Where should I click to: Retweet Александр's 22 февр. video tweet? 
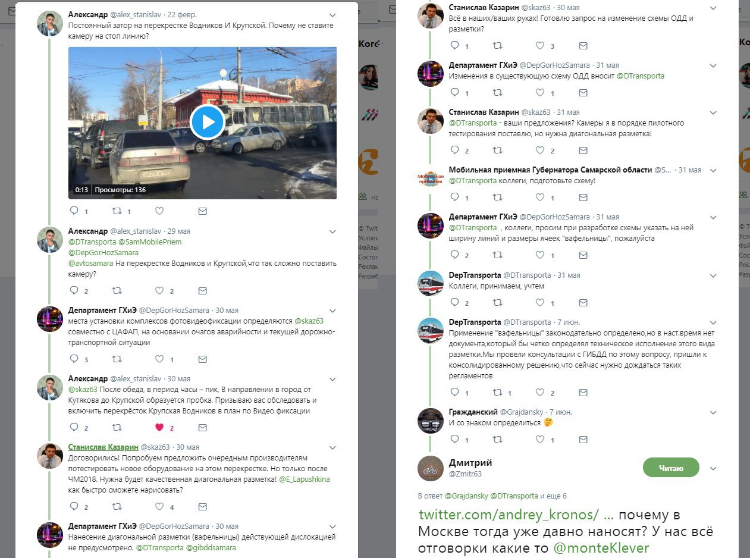click(117, 211)
